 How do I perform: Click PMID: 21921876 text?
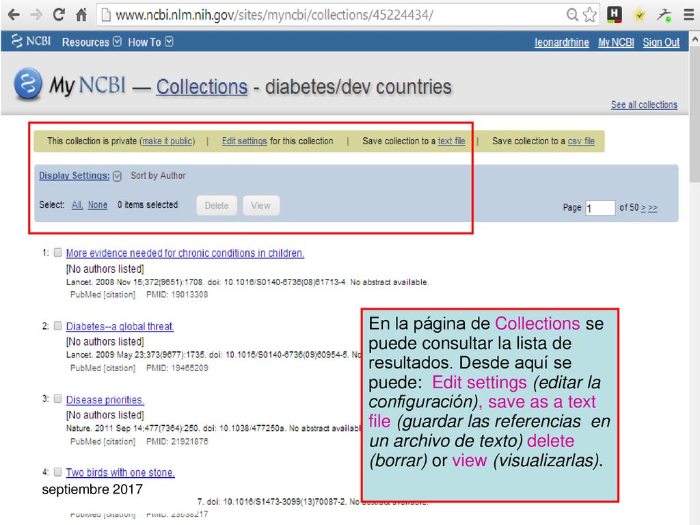[177, 441]
